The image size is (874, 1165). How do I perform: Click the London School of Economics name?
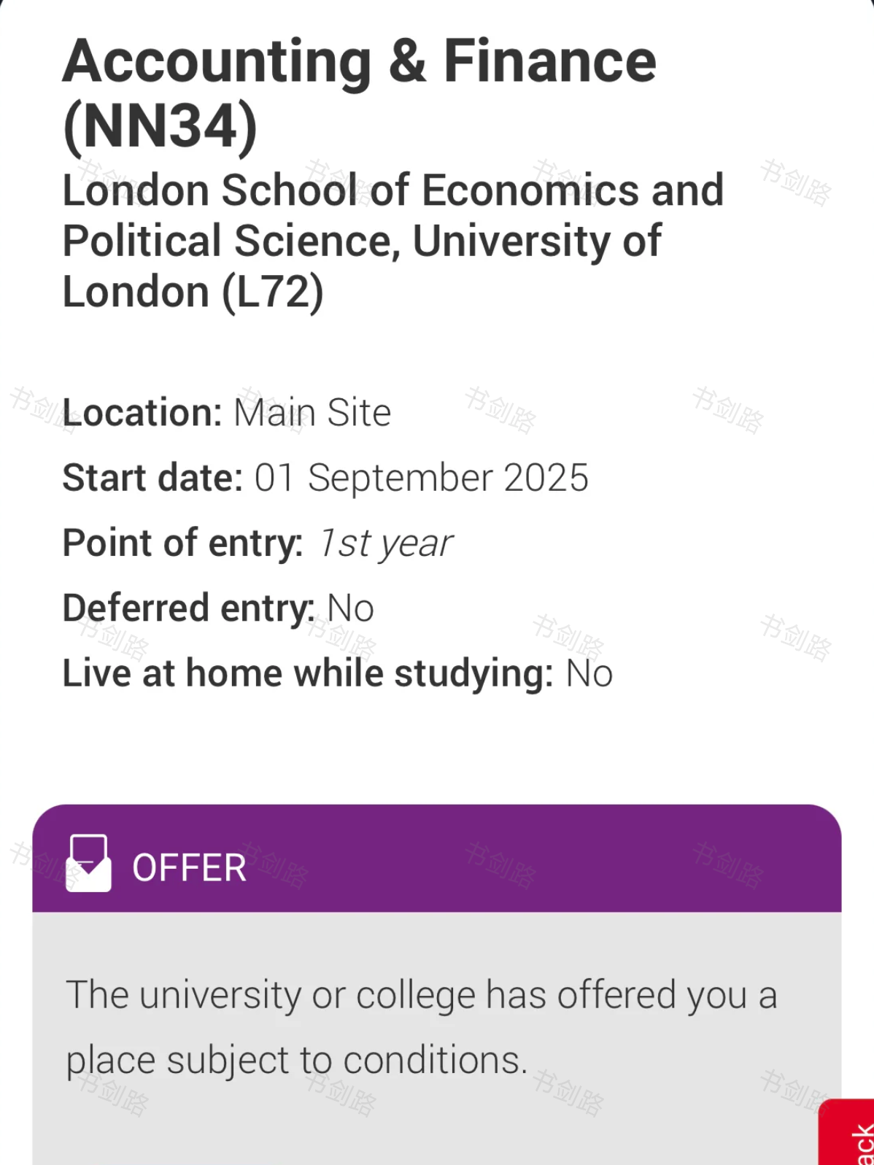click(x=392, y=191)
